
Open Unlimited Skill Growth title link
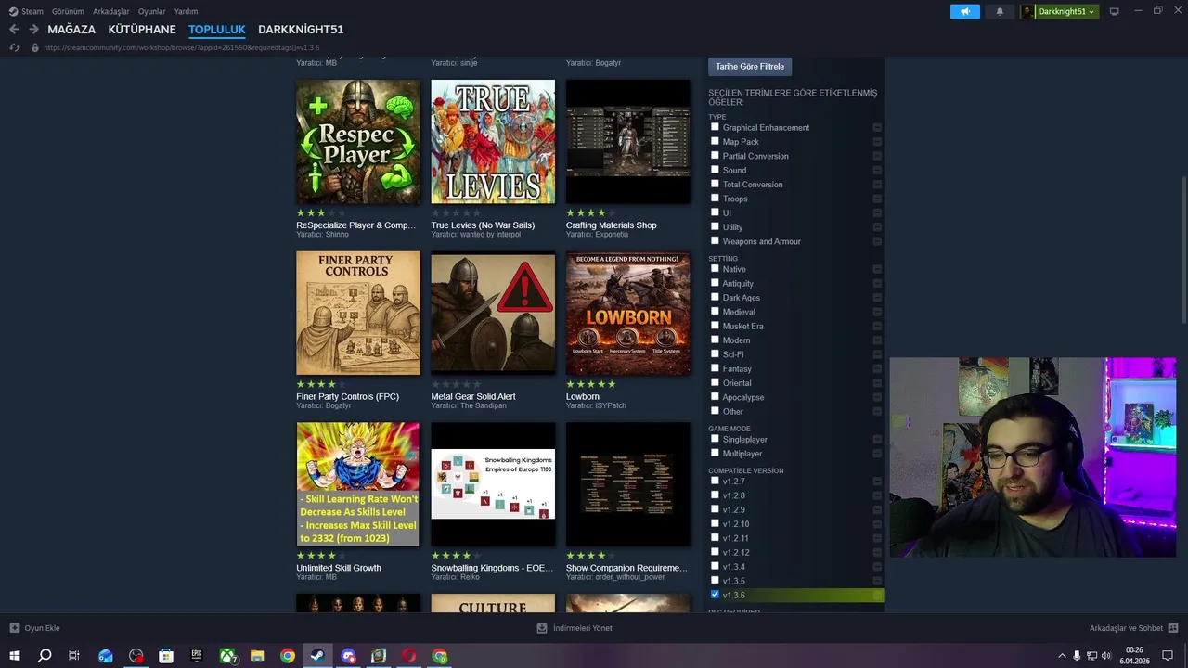tap(339, 568)
